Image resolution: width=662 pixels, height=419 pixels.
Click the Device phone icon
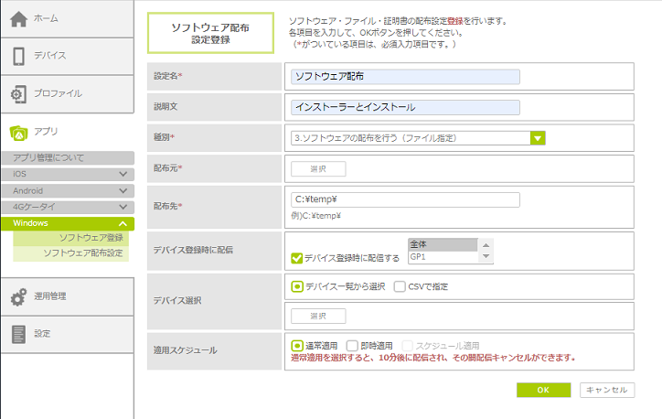click(18, 56)
